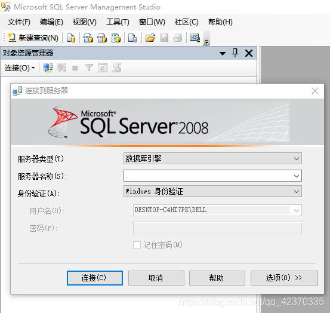Screen dimensions: 330x313
Task: Click the 帮助 help button in dialog
Action: (x=217, y=278)
